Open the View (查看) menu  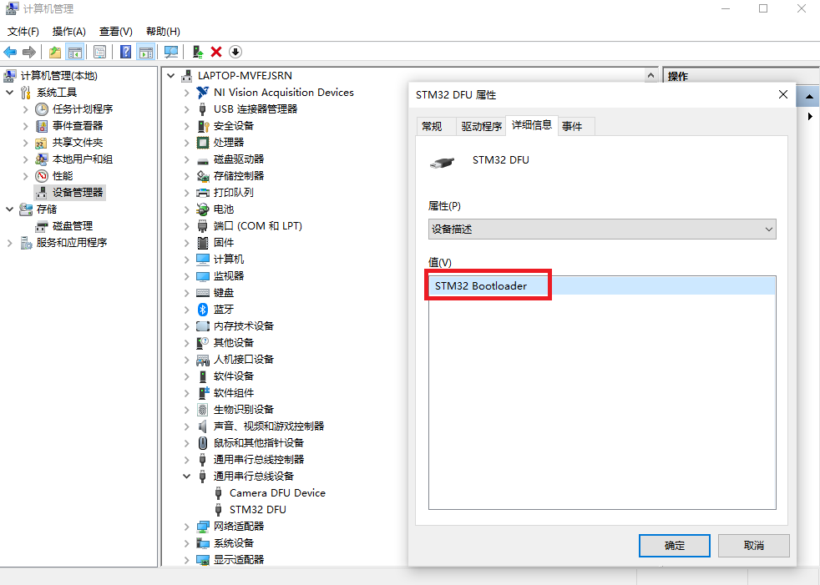(115, 32)
